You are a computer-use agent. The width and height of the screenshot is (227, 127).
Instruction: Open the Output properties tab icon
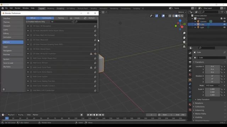pyautogui.click(x=190, y=62)
